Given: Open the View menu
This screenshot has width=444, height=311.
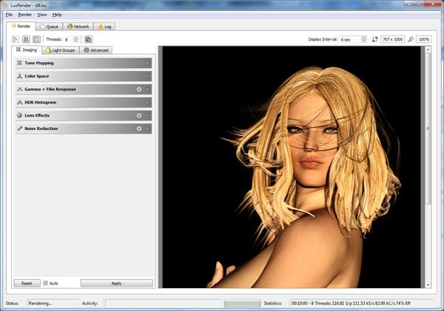Looking at the screenshot, I should pos(42,15).
